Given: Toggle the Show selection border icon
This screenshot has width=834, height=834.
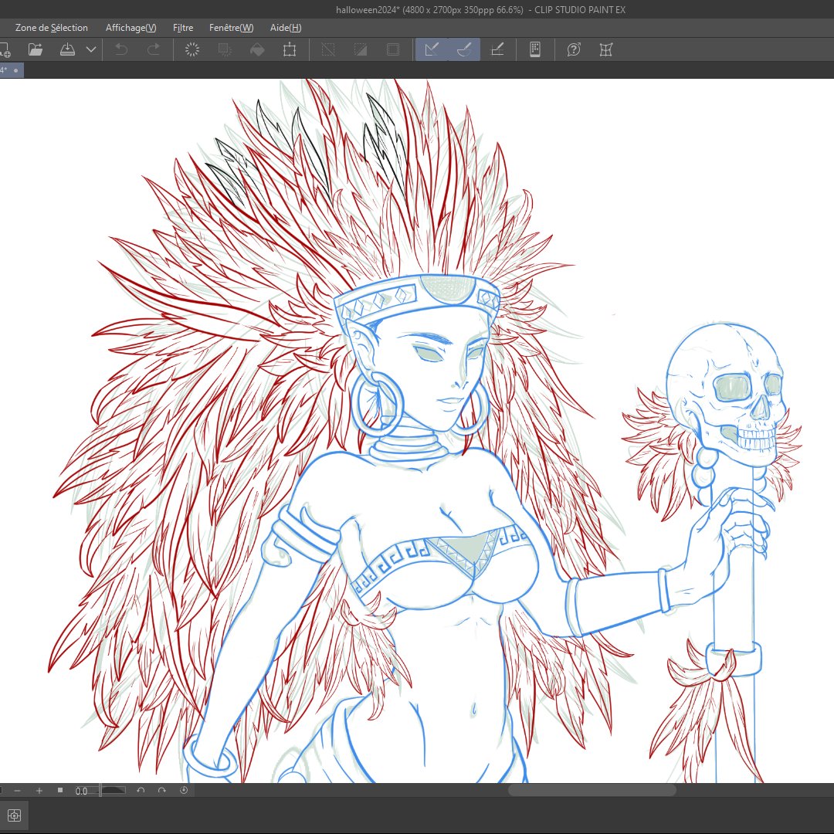Looking at the screenshot, I should click(393, 49).
